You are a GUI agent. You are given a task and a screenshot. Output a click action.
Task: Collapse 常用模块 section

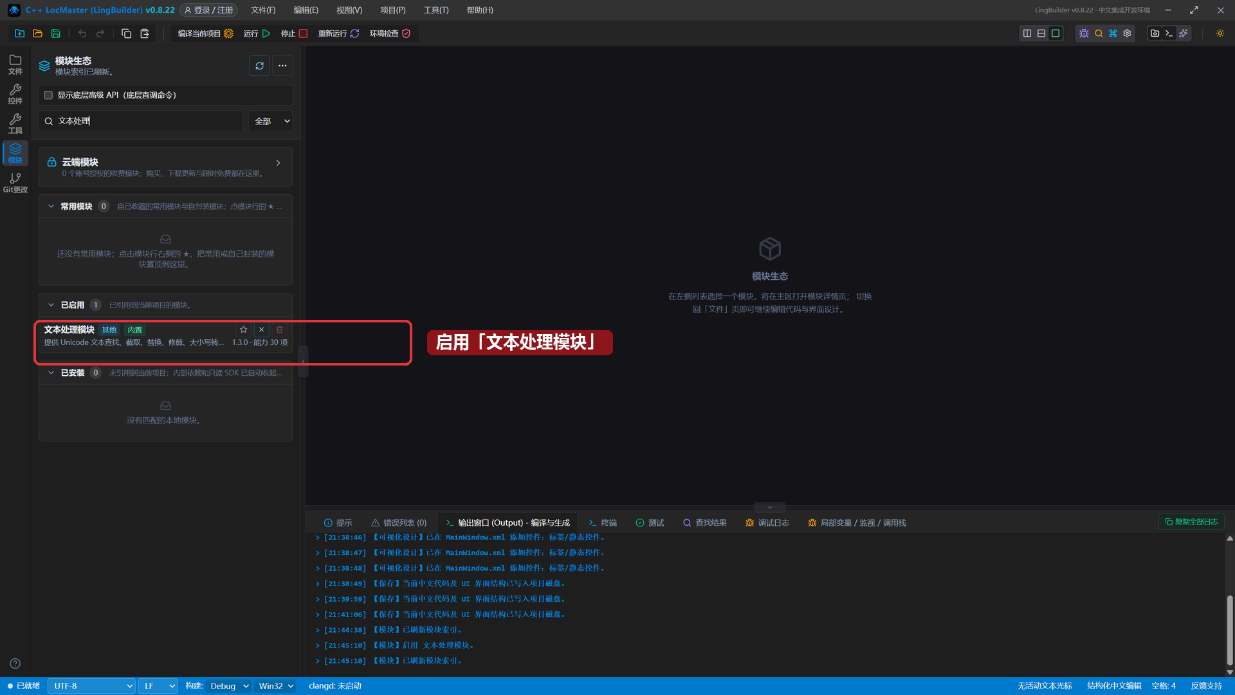tap(51, 207)
